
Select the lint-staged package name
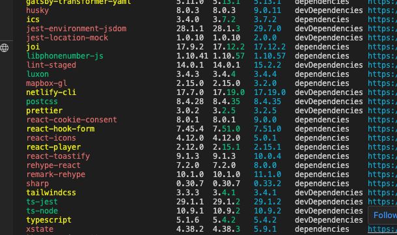pos(51,65)
